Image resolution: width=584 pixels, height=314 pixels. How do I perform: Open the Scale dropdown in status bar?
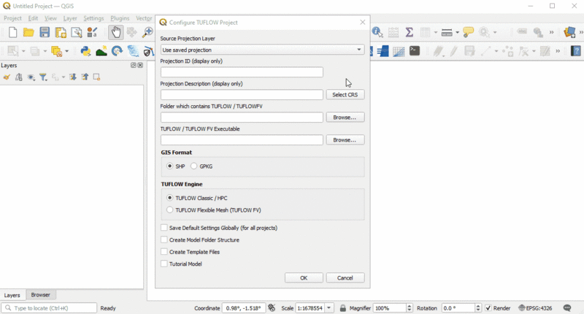330,308
